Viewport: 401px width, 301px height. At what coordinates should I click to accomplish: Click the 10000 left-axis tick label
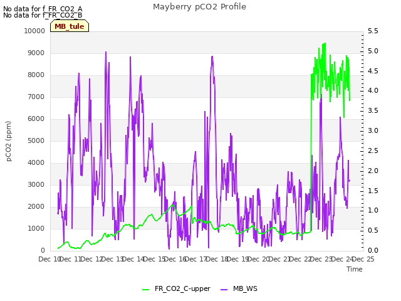coord(34,31)
